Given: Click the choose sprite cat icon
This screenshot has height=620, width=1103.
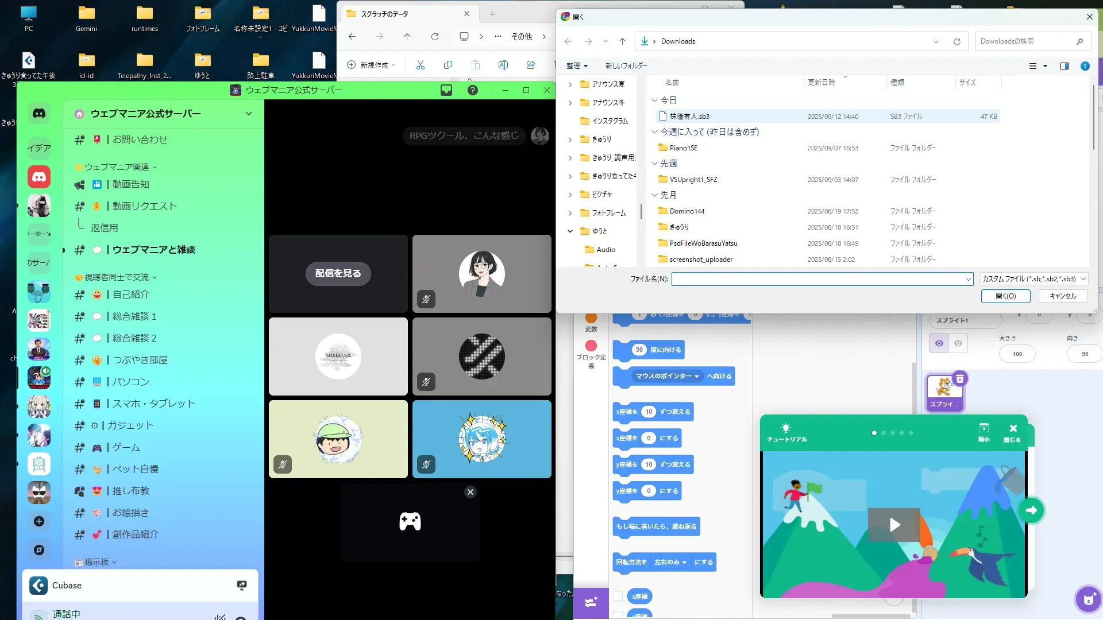Looking at the screenshot, I should click(1088, 600).
